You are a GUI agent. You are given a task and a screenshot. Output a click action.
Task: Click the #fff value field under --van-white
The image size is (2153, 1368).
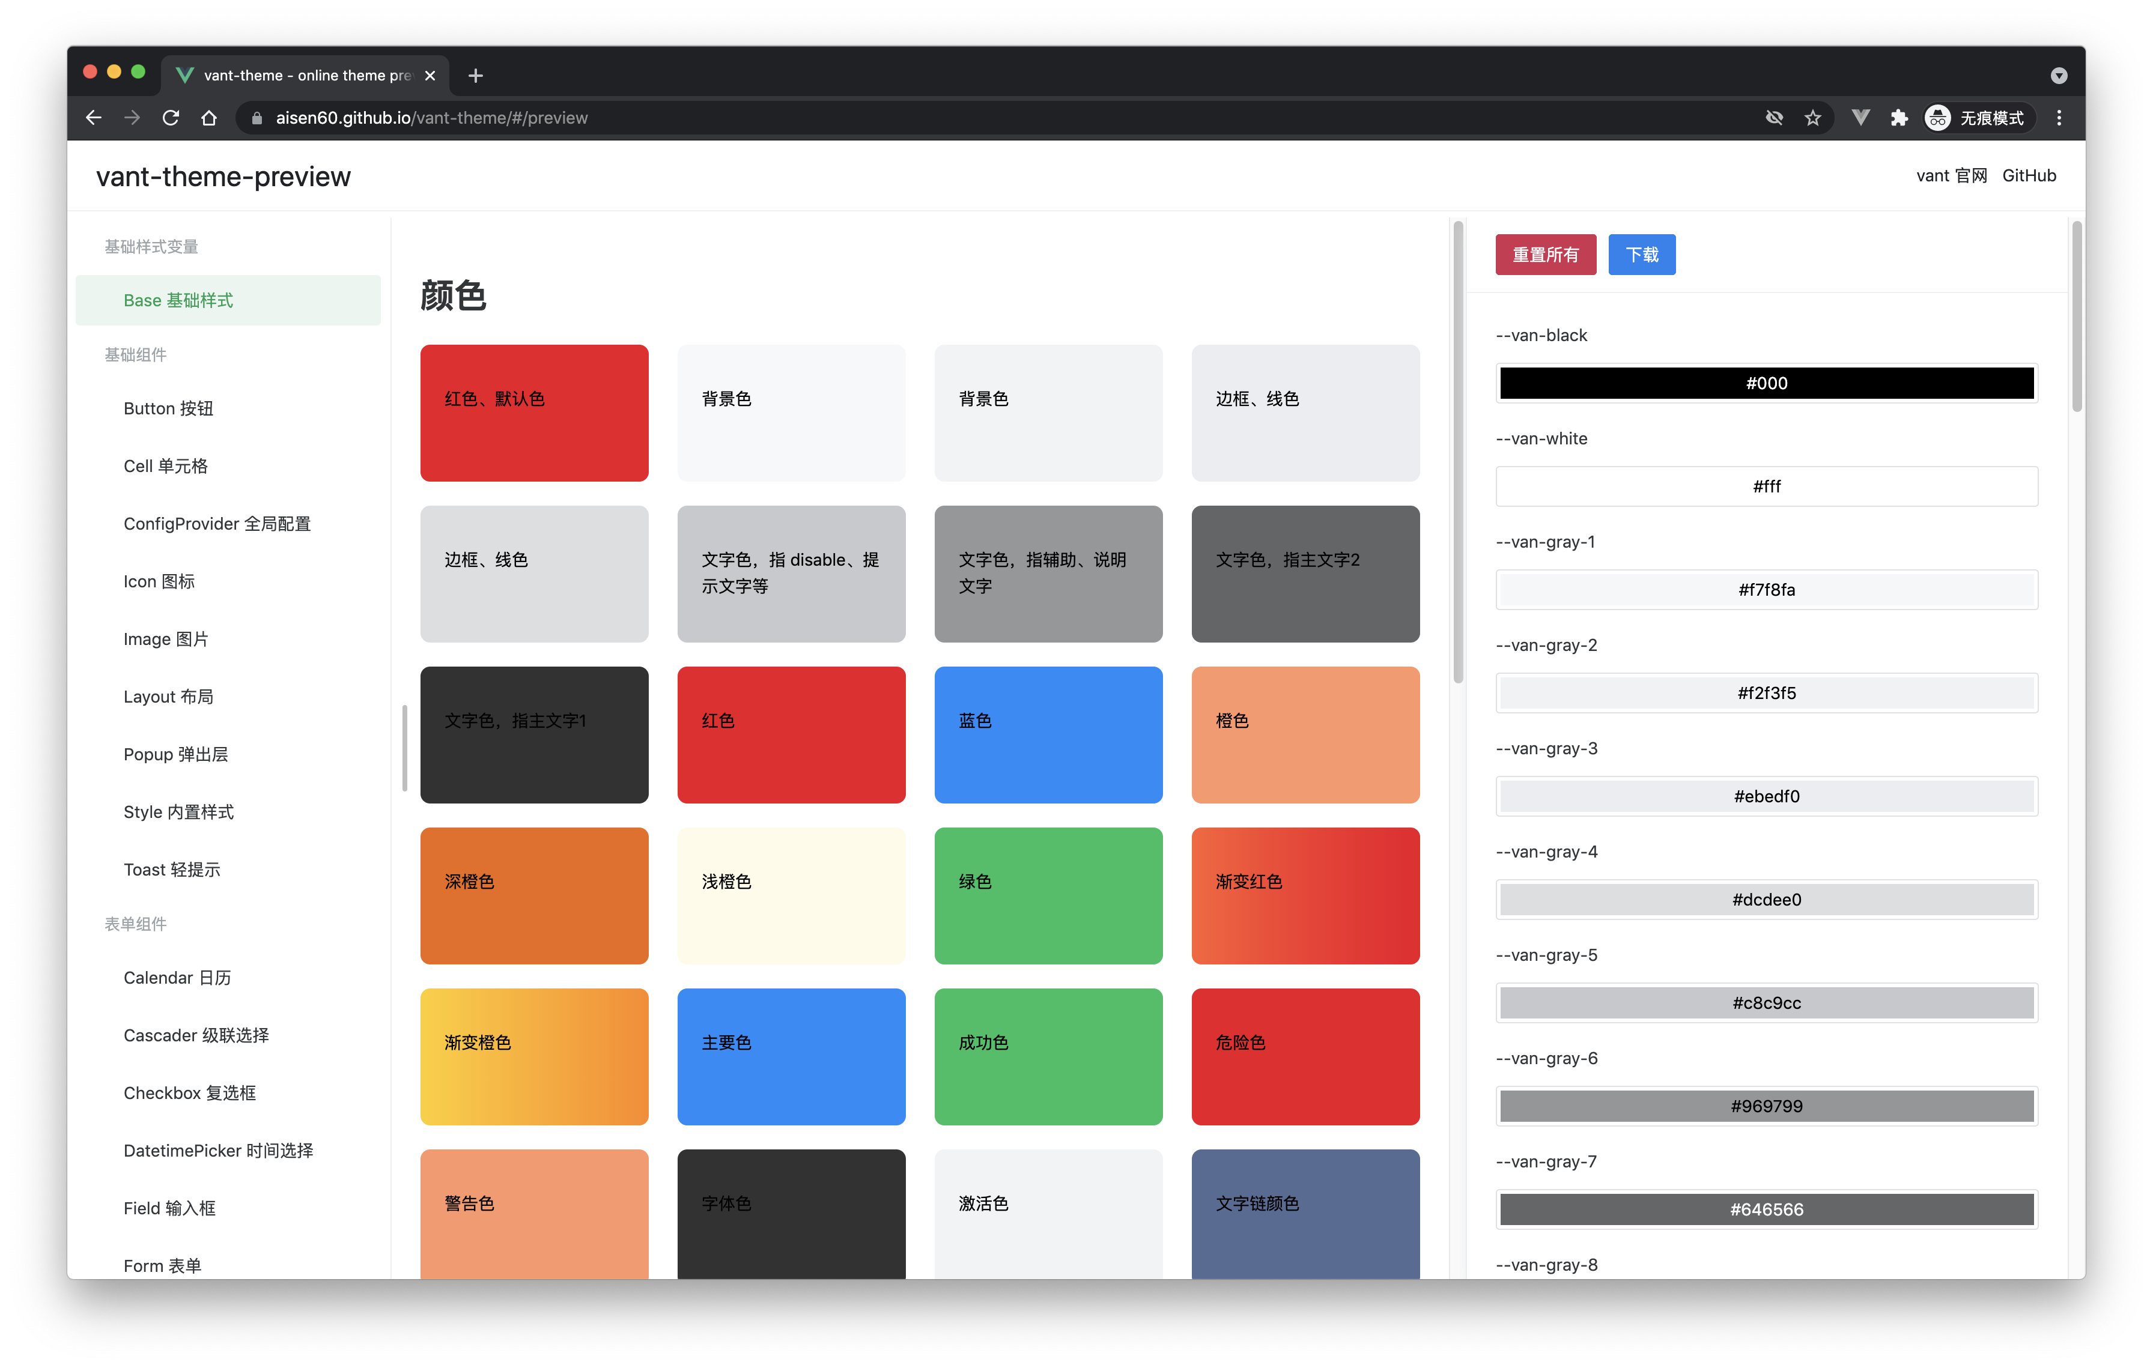[1766, 486]
